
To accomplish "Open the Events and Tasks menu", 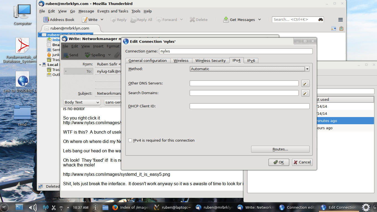I will coord(113,11).
